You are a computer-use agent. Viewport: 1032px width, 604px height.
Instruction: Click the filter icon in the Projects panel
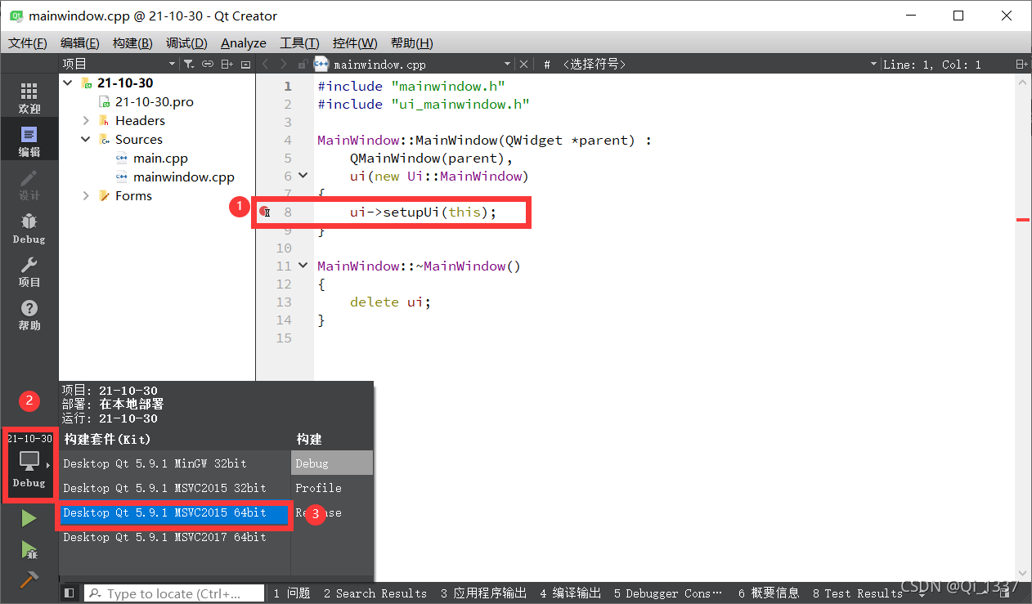pyautogui.click(x=189, y=64)
